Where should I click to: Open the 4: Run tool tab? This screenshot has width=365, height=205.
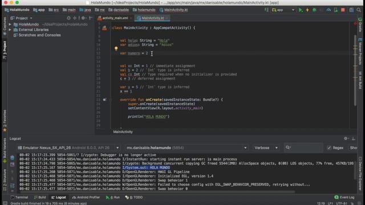(113, 198)
